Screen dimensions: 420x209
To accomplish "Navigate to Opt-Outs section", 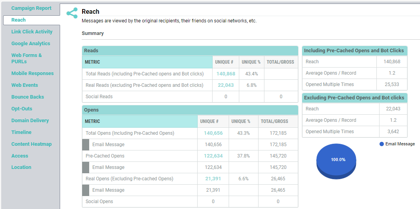I will [22, 109].
